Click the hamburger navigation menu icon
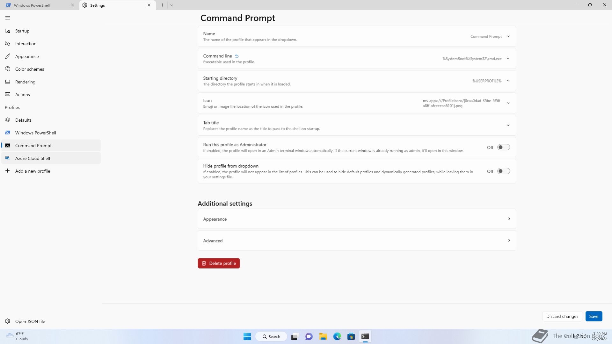Screen dimensions: 612x344 tap(8, 18)
